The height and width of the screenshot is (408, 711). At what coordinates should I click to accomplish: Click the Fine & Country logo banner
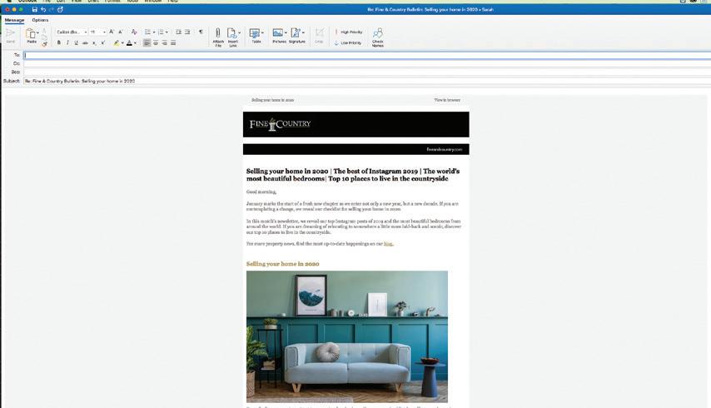pyautogui.click(x=356, y=124)
